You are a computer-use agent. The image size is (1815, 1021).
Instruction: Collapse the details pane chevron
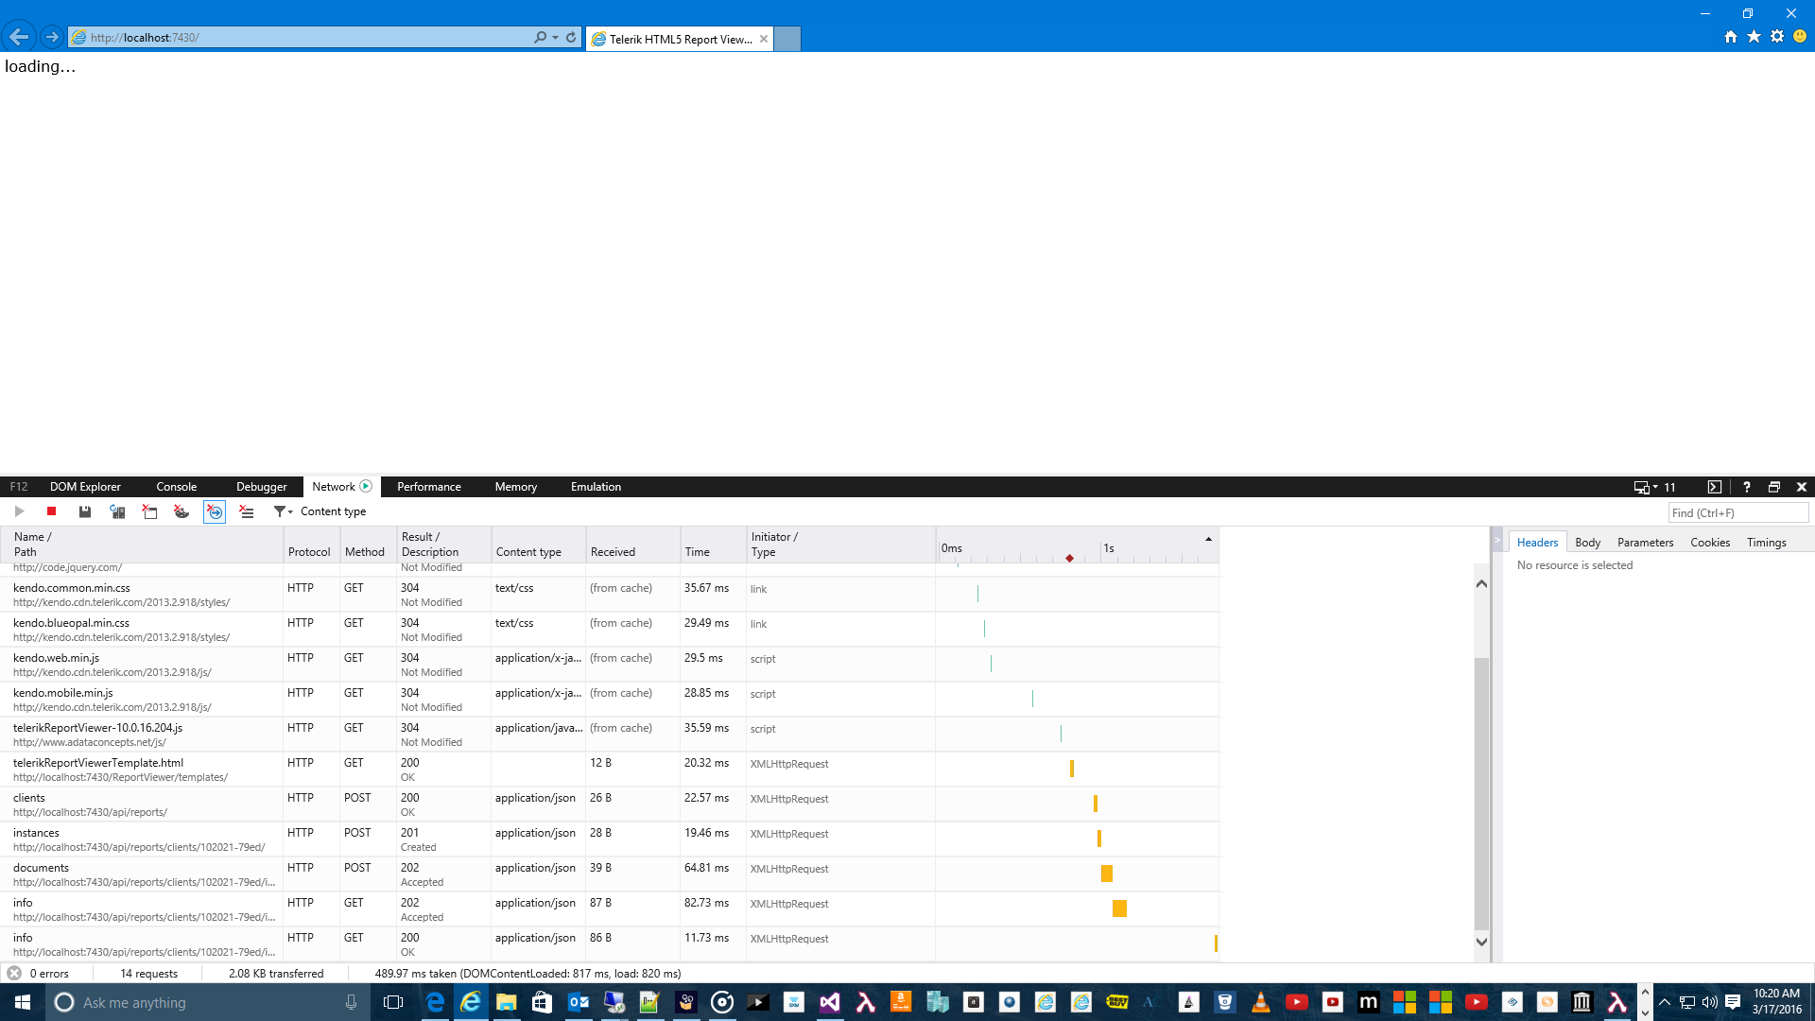tap(1497, 541)
